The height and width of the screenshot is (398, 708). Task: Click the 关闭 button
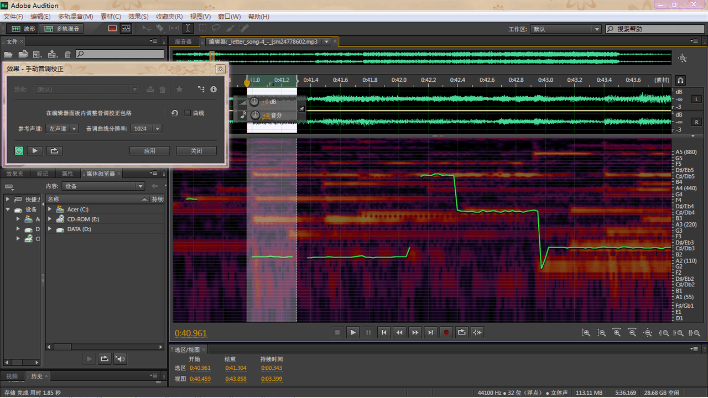coord(196,150)
